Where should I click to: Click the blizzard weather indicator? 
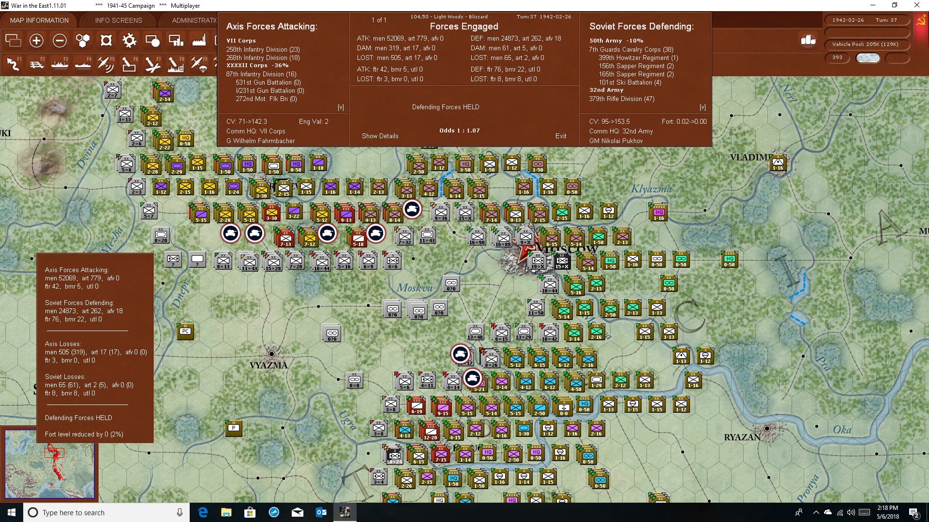click(x=868, y=58)
